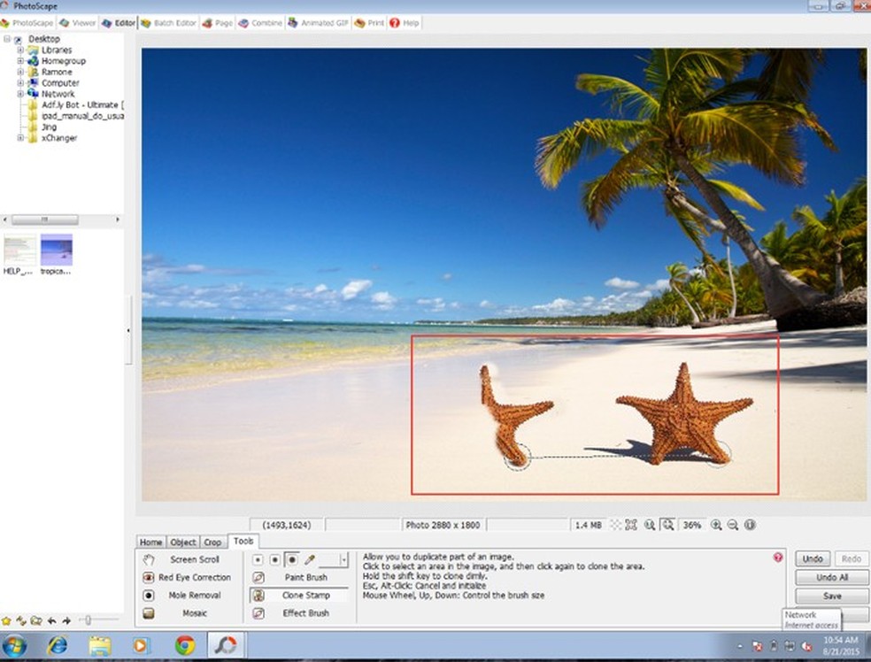Enable the Screen Scroll hand tool
The height and width of the screenshot is (662, 871).
click(x=194, y=559)
